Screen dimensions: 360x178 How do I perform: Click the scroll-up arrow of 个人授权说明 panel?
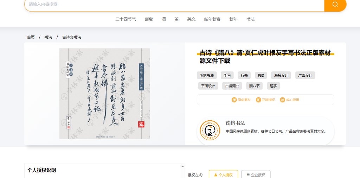[x=182, y=166]
